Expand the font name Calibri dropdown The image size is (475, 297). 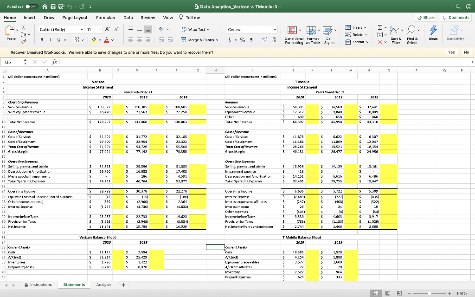pos(82,29)
